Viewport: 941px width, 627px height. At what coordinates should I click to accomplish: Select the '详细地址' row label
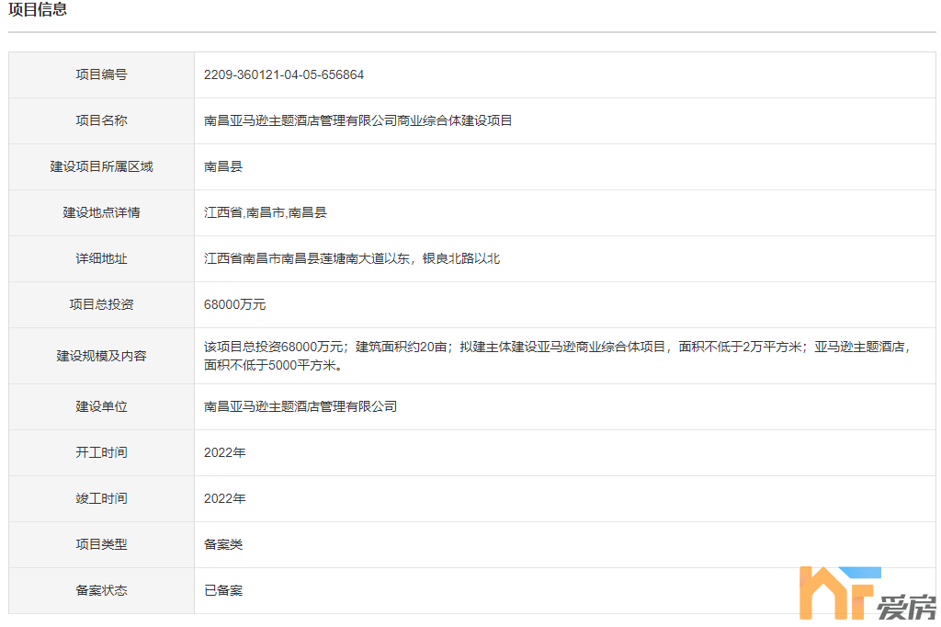pos(101,259)
